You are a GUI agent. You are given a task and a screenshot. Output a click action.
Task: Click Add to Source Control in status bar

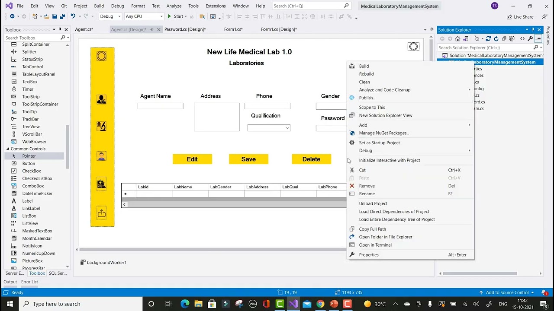point(507,292)
